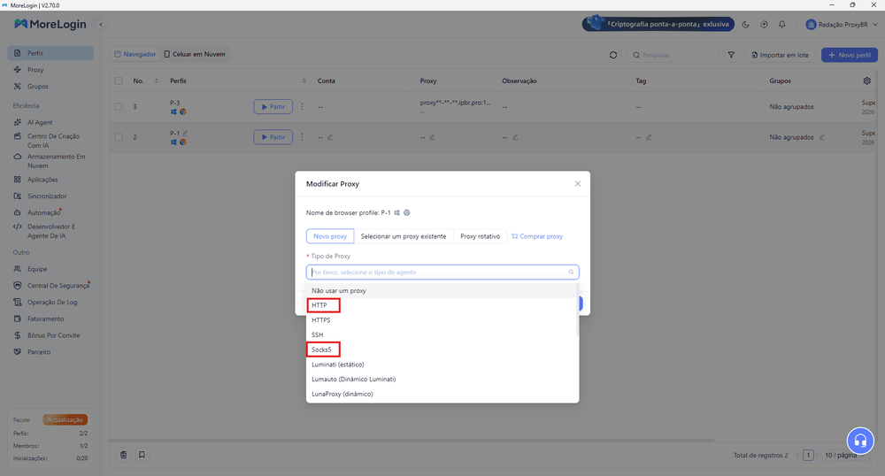Click Partir for profile P-3

tap(273, 106)
